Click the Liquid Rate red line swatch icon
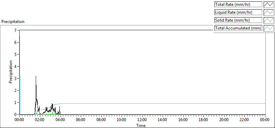 269,12
